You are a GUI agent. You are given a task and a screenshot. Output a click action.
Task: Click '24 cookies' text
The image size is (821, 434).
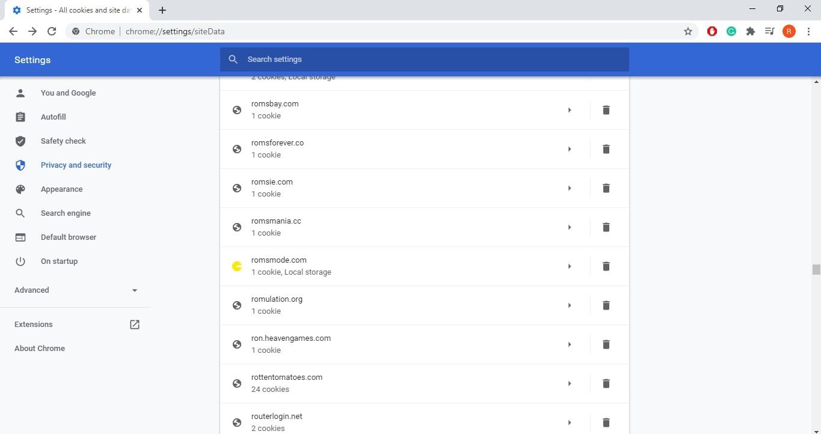[x=270, y=390]
